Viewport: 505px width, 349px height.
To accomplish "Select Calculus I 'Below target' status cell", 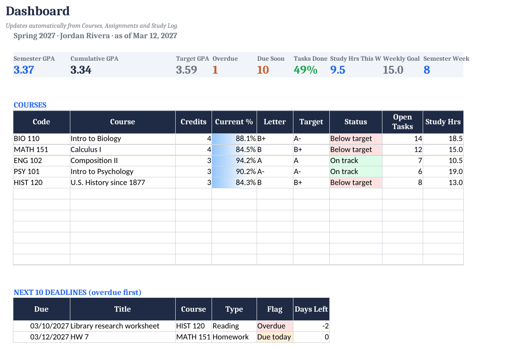I will (356, 150).
